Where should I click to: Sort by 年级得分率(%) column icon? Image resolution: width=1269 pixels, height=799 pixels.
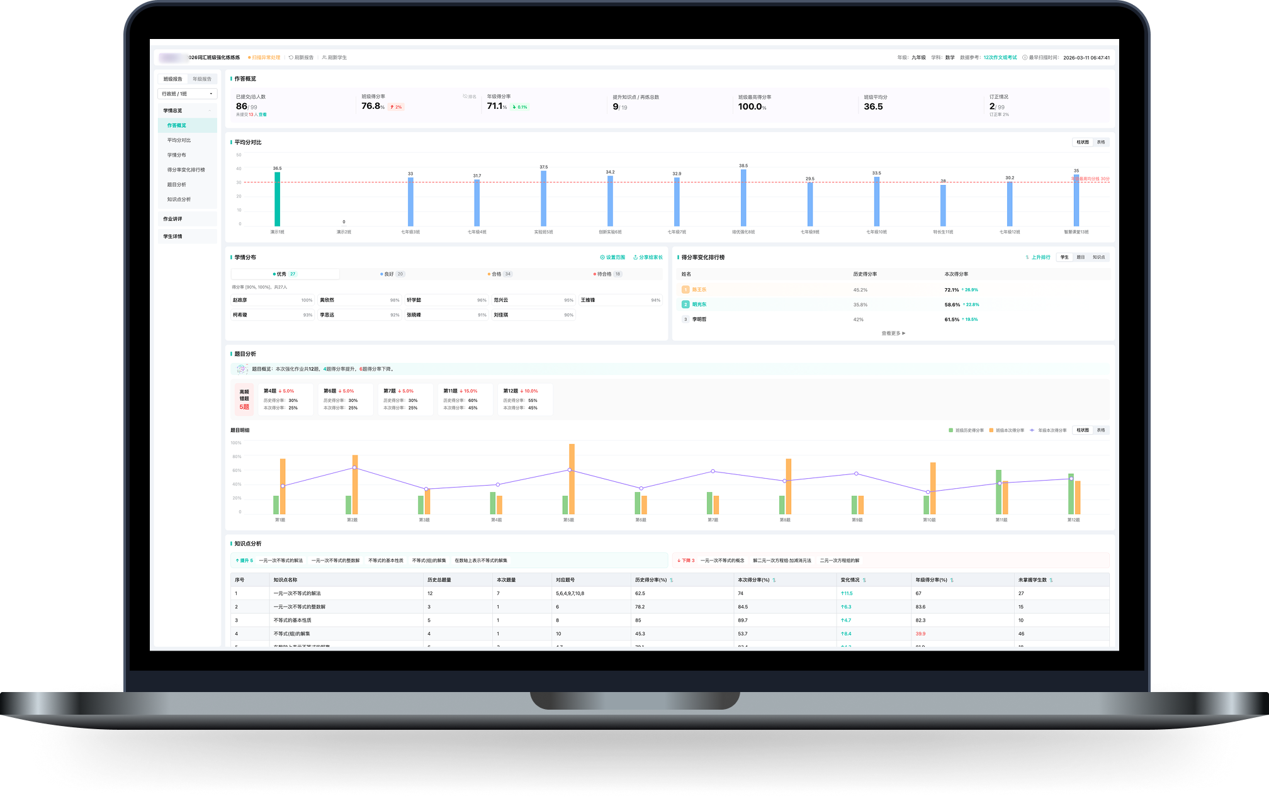[952, 580]
